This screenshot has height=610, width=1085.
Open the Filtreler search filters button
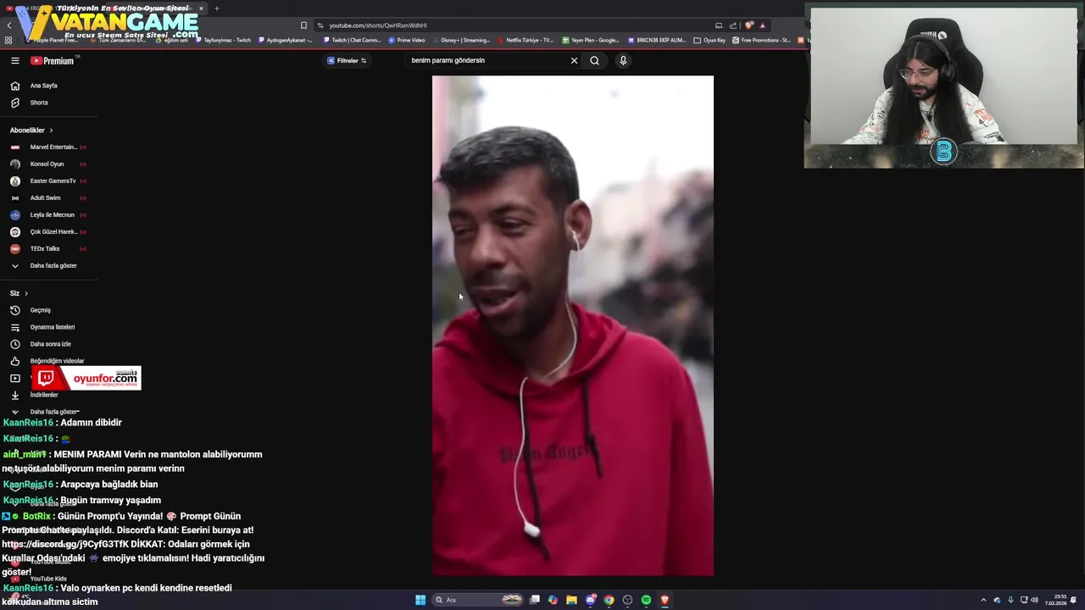point(347,61)
